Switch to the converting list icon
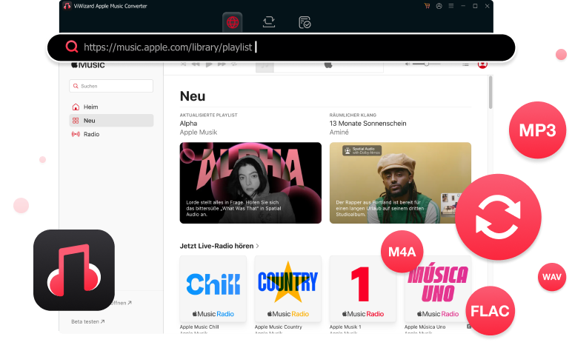Viewport: 572px width, 348px height. 269,22
